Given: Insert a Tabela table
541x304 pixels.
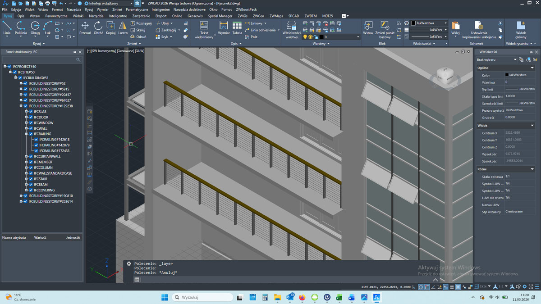Looking at the screenshot, I should point(237,27).
